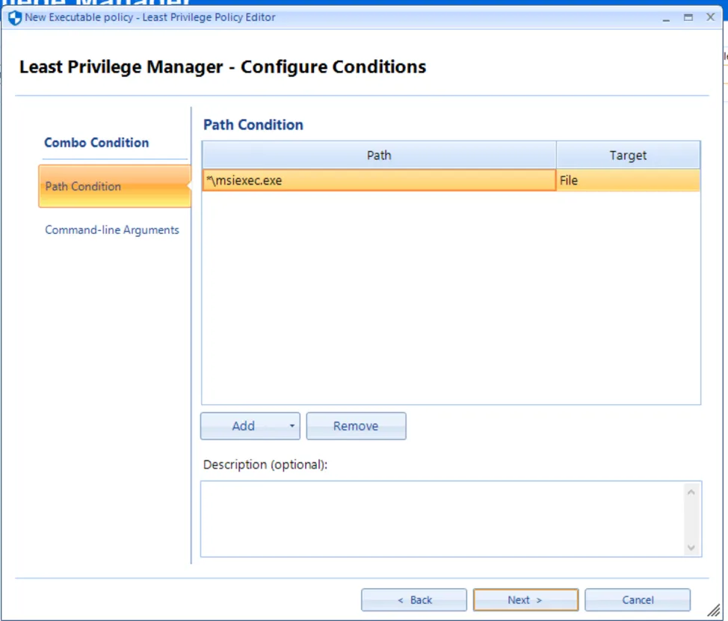Sort by the Path column header

click(379, 155)
